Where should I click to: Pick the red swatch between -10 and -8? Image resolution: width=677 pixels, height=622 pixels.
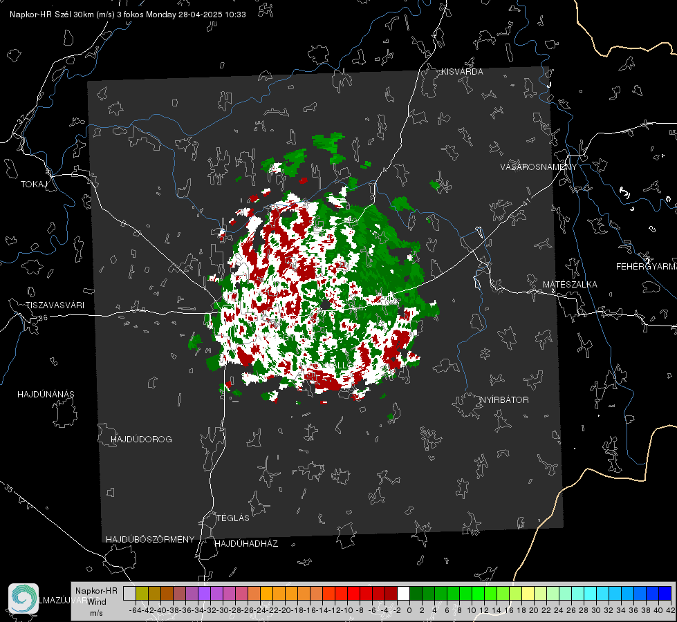coord(353,593)
